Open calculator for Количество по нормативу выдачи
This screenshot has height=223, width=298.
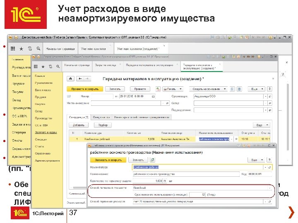point(165,181)
